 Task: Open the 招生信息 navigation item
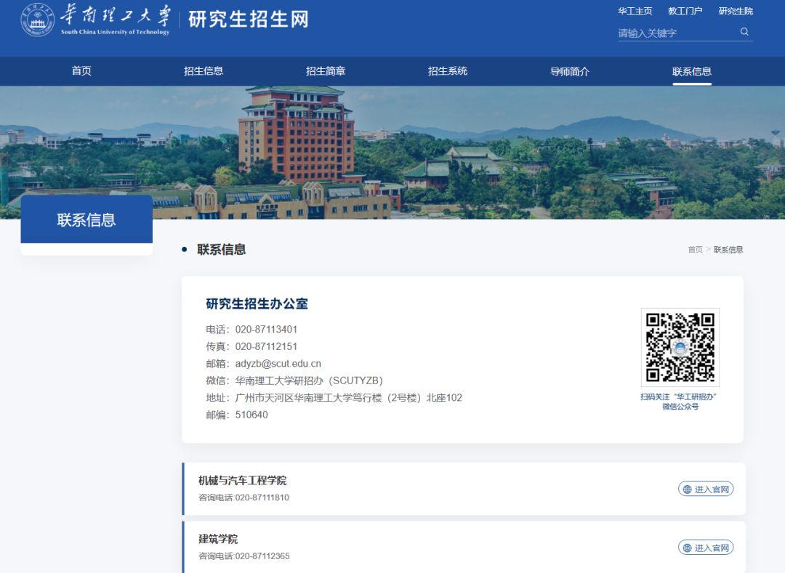click(204, 71)
